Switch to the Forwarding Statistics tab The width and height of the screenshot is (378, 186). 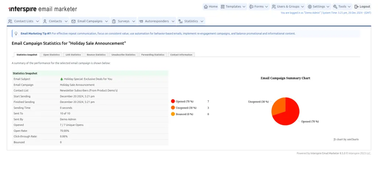(153, 55)
